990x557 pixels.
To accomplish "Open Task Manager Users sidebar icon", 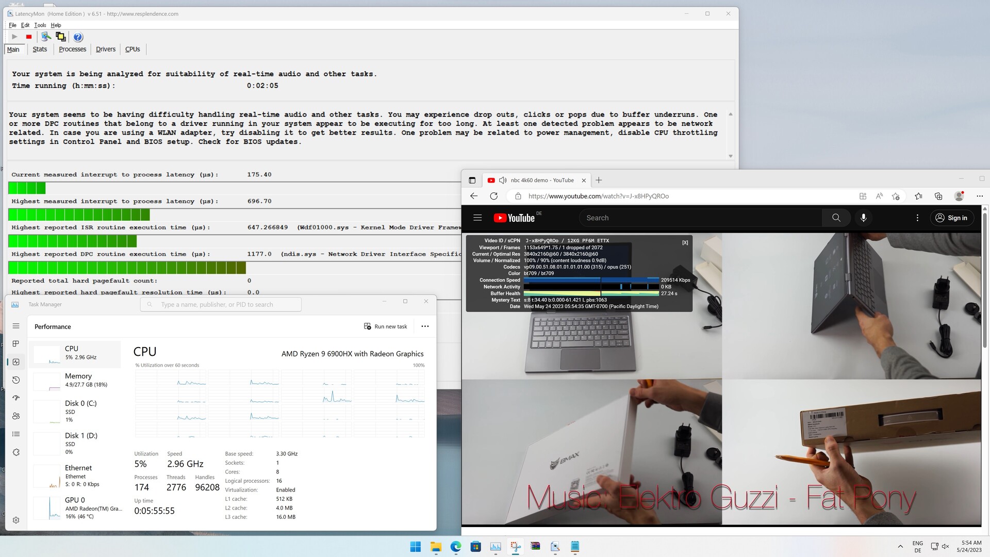I will [16, 416].
